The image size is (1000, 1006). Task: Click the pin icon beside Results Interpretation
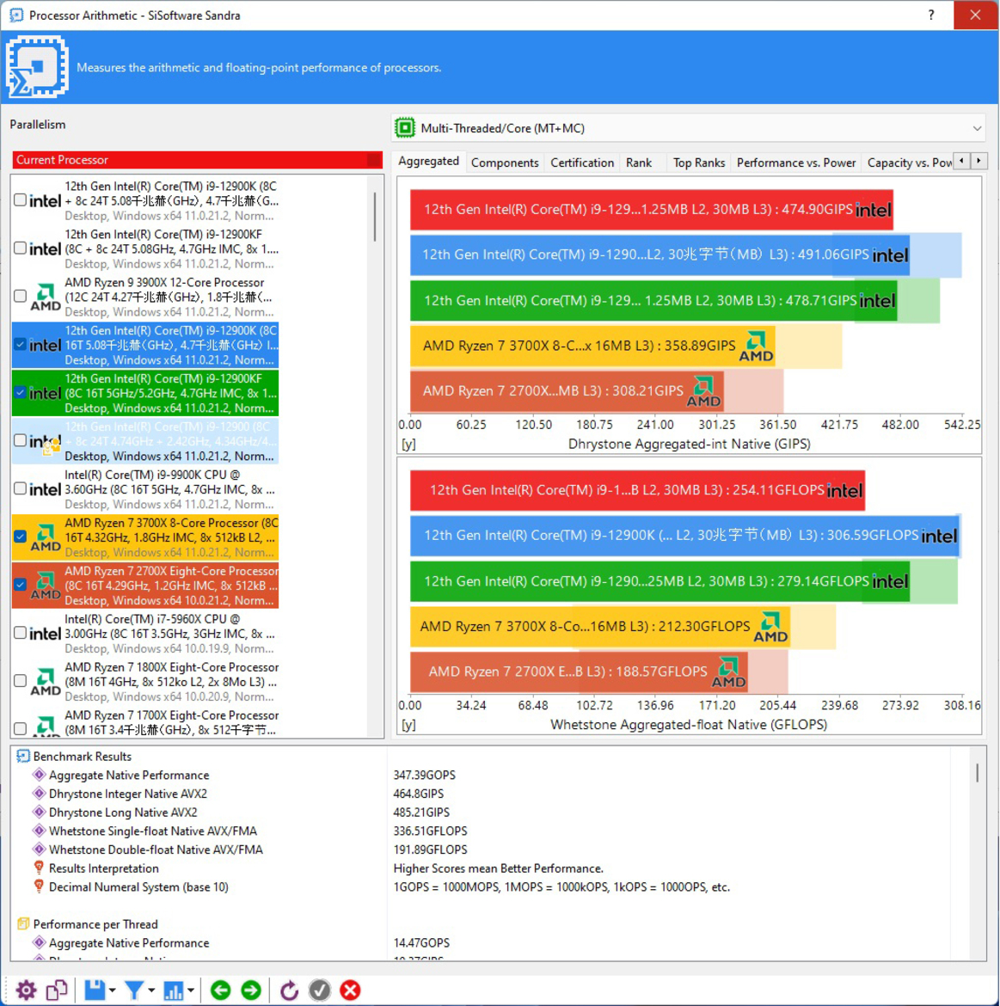pyautogui.click(x=40, y=868)
